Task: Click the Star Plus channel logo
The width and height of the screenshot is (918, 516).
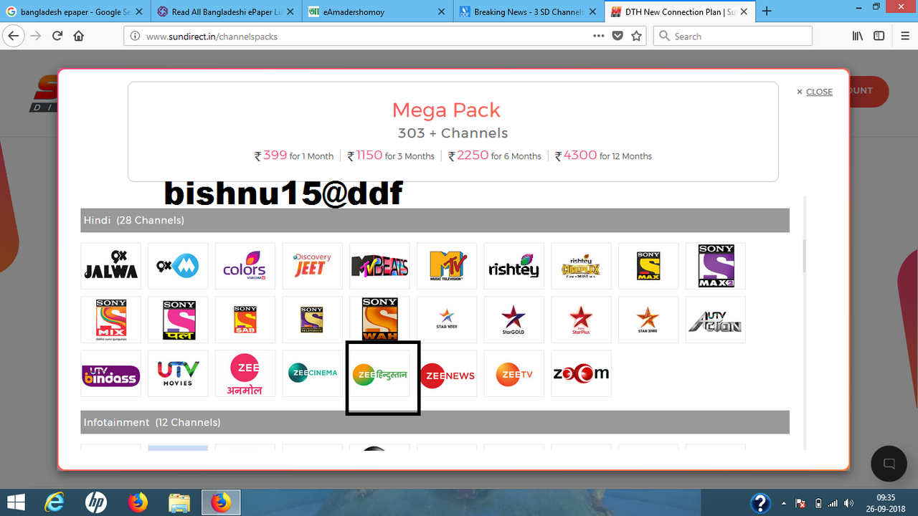Action: 581,320
